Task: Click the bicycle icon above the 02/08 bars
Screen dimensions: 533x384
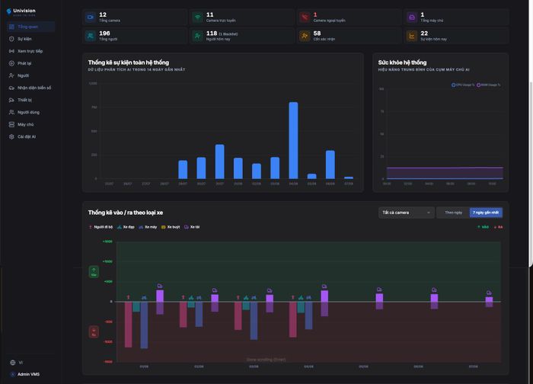Action: point(191,298)
